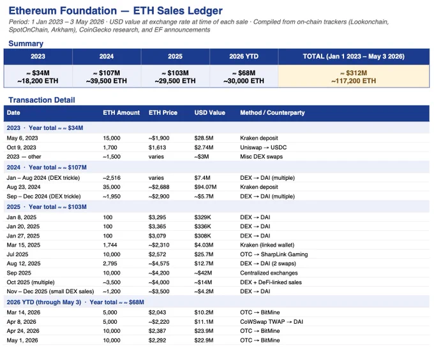Click the DEX + DeFi-linked sales cell

click(x=271, y=282)
